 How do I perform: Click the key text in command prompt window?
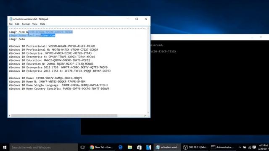coord(164,51)
